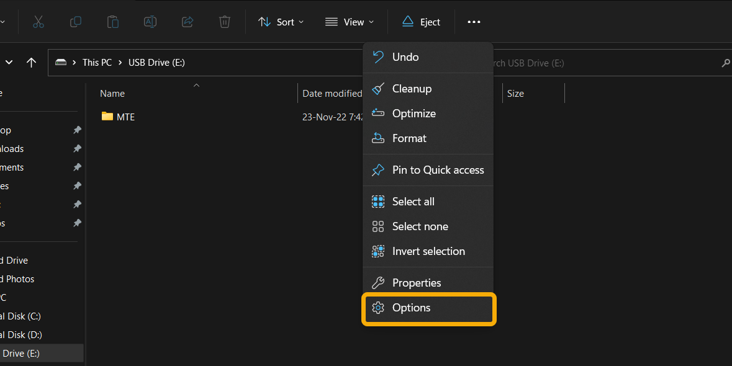
Task: Navigate up one folder level
Action: tap(32, 62)
